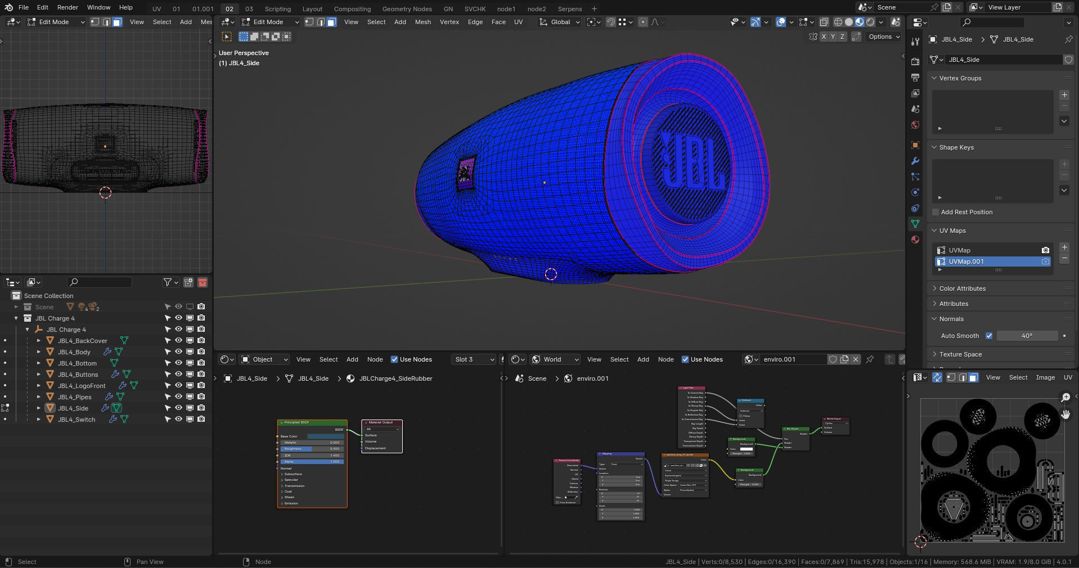Screen dimensions: 1079x568
Task: Toggle fake user shield for JBL4_Side mesh
Action: click(x=1068, y=60)
